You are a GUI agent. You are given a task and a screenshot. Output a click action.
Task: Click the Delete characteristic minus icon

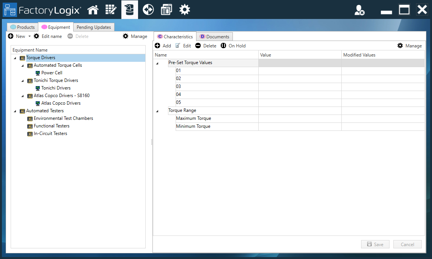pos(198,46)
